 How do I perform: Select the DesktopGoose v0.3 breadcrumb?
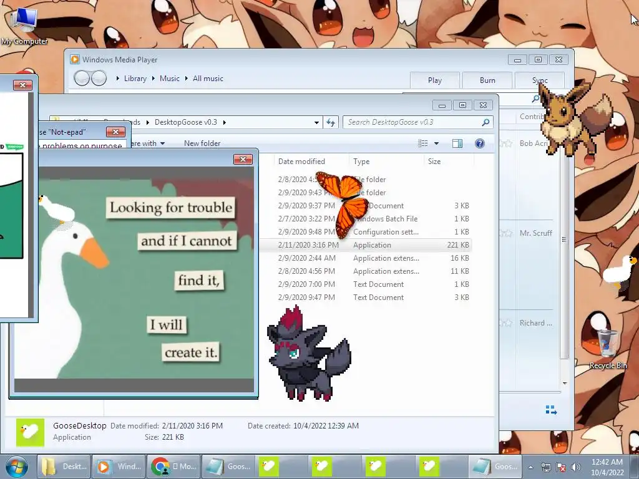[x=186, y=122]
